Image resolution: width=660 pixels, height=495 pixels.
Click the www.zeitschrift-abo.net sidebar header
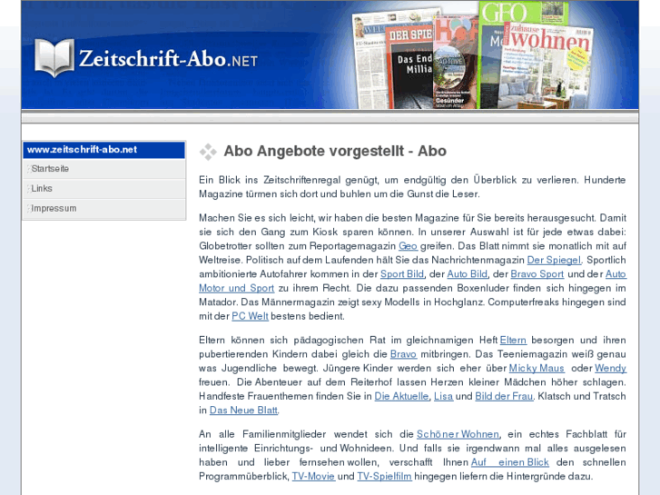click(x=104, y=150)
